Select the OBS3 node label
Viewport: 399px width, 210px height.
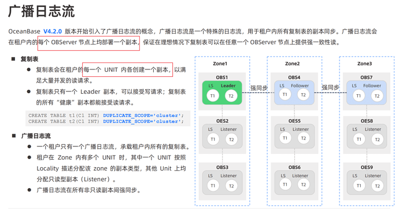pos(223,167)
